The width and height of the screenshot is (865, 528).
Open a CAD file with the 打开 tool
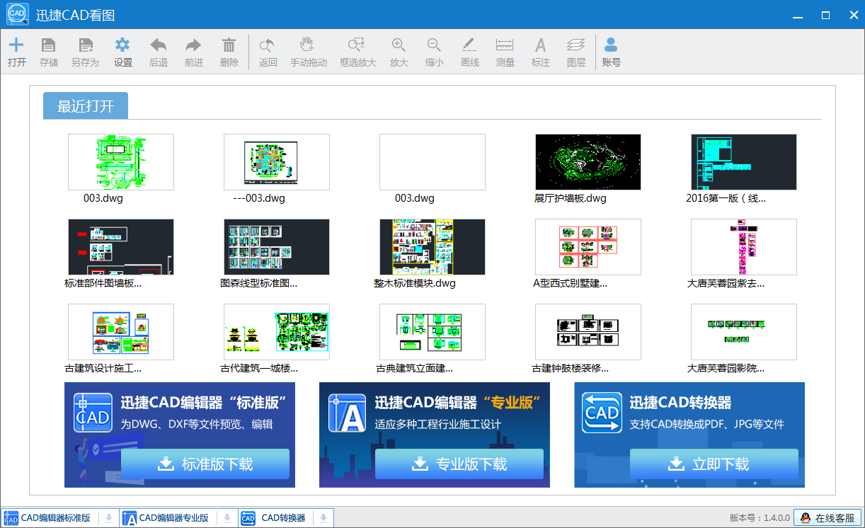click(16, 52)
